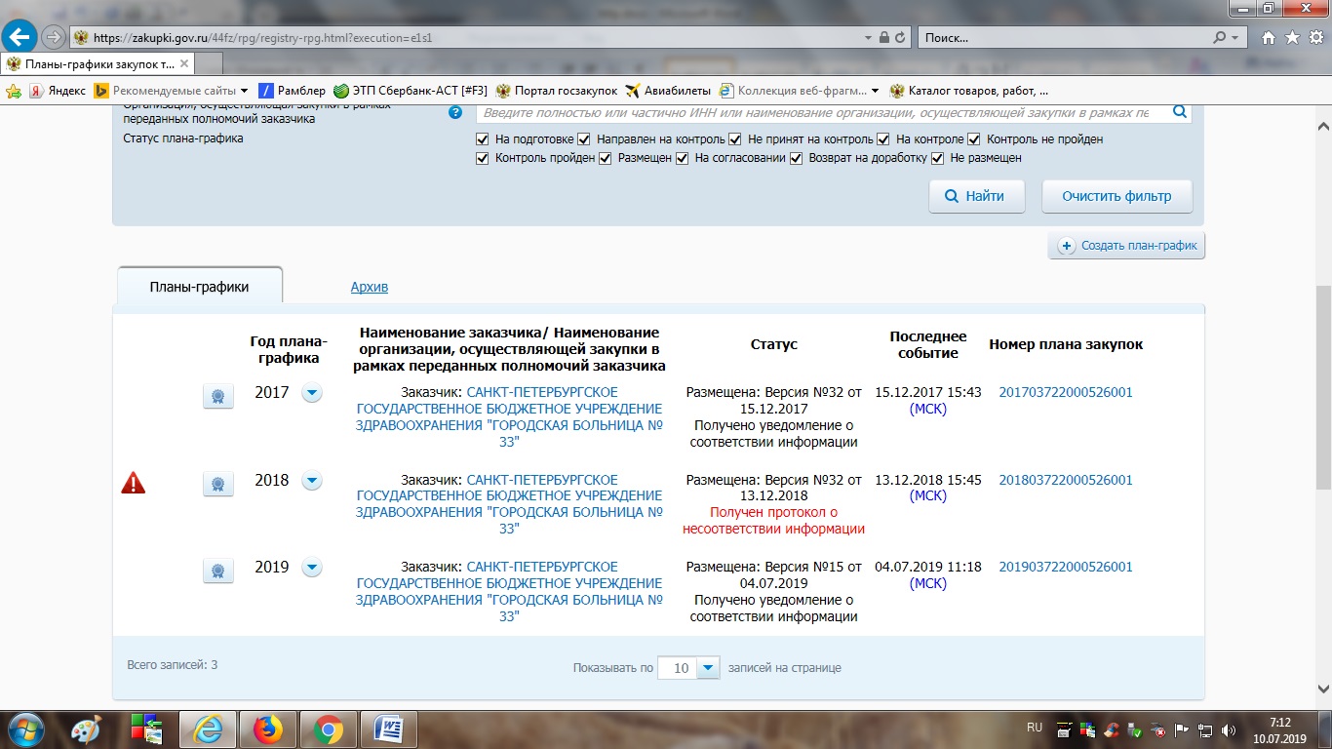
Task: Select the 'Планы-графики закупок' browser tab
Action: [x=98, y=64]
